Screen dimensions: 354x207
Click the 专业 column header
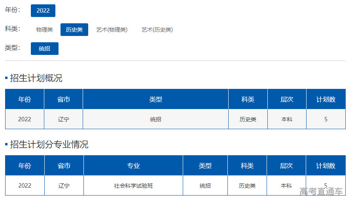click(133, 166)
